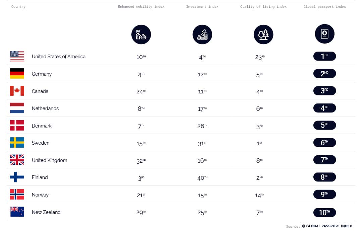
Task: Click Norway's 21st mobility index value
Action: coord(141,195)
